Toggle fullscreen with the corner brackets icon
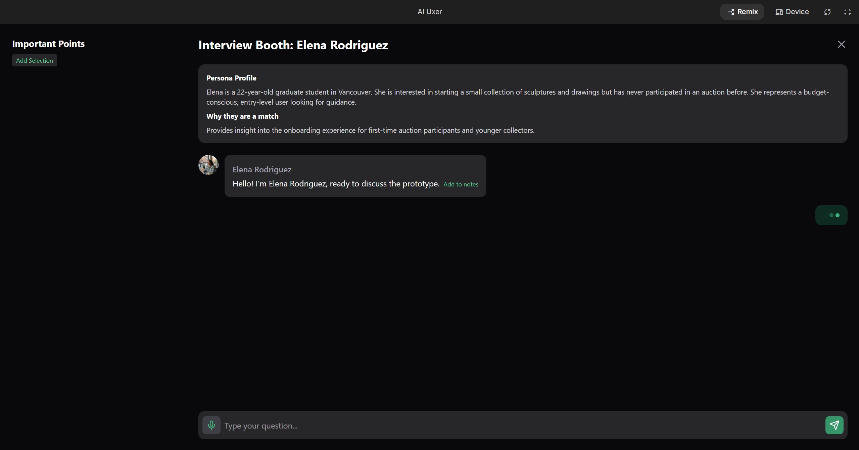This screenshot has width=859, height=450. (847, 12)
